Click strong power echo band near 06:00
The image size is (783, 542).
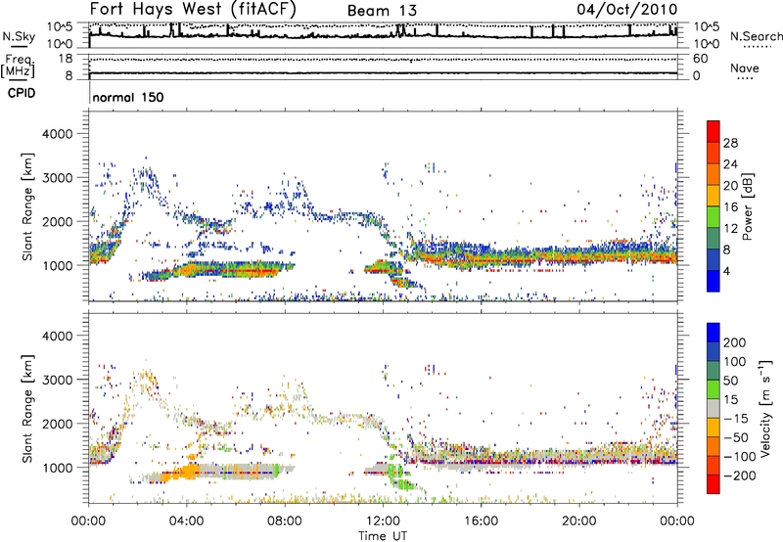pyautogui.click(x=235, y=270)
